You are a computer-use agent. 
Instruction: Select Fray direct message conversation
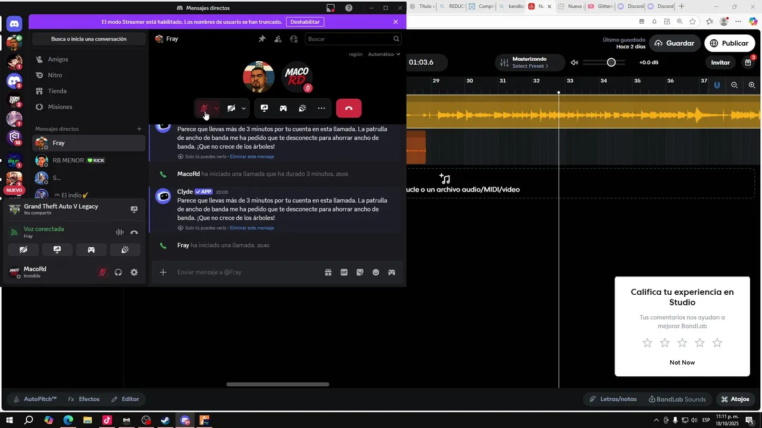click(89, 143)
